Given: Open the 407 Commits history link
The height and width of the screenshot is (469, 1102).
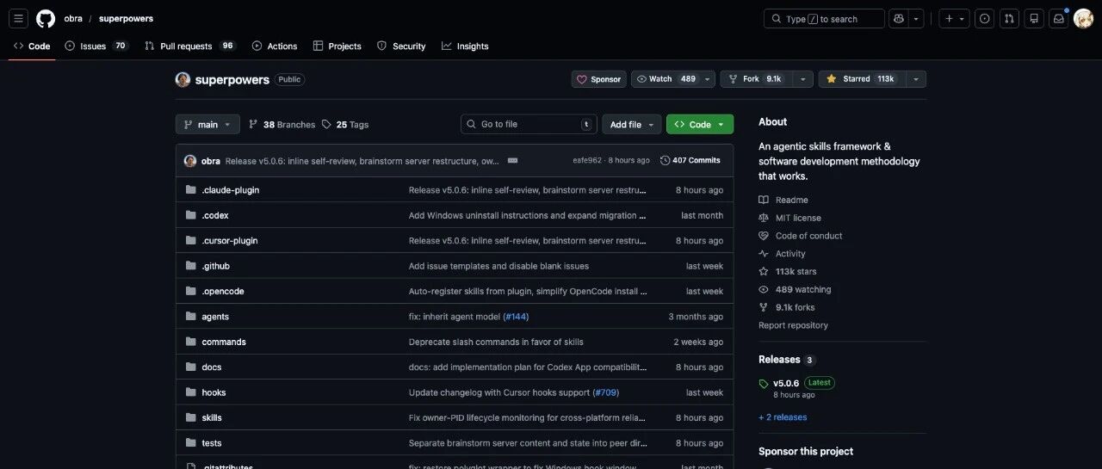Looking at the screenshot, I should (x=690, y=161).
